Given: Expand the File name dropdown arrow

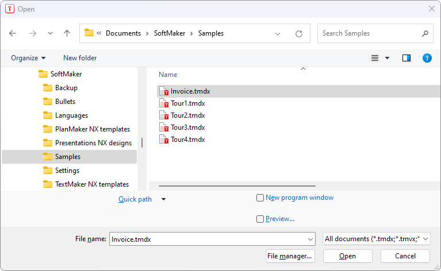Looking at the screenshot, I should pyautogui.click(x=310, y=239).
